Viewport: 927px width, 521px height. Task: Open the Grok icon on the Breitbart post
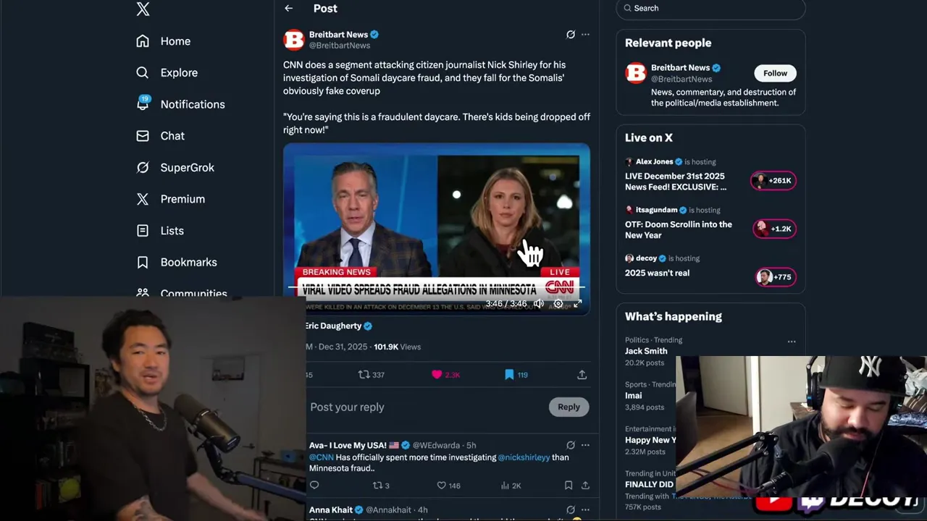pos(571,35)
